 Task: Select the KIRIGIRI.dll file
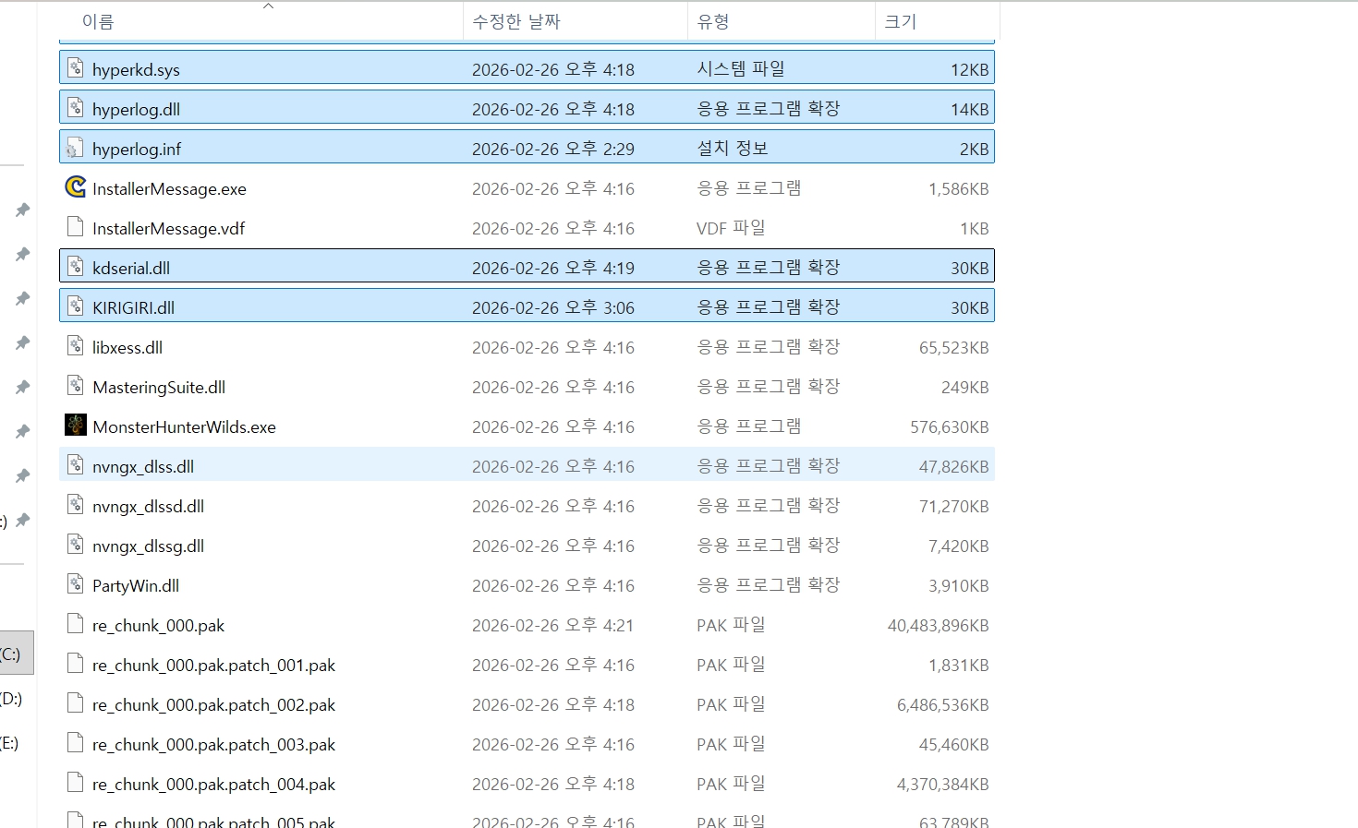tap(133, 308)
